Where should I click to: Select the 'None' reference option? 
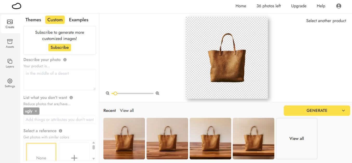pos(41,152)
